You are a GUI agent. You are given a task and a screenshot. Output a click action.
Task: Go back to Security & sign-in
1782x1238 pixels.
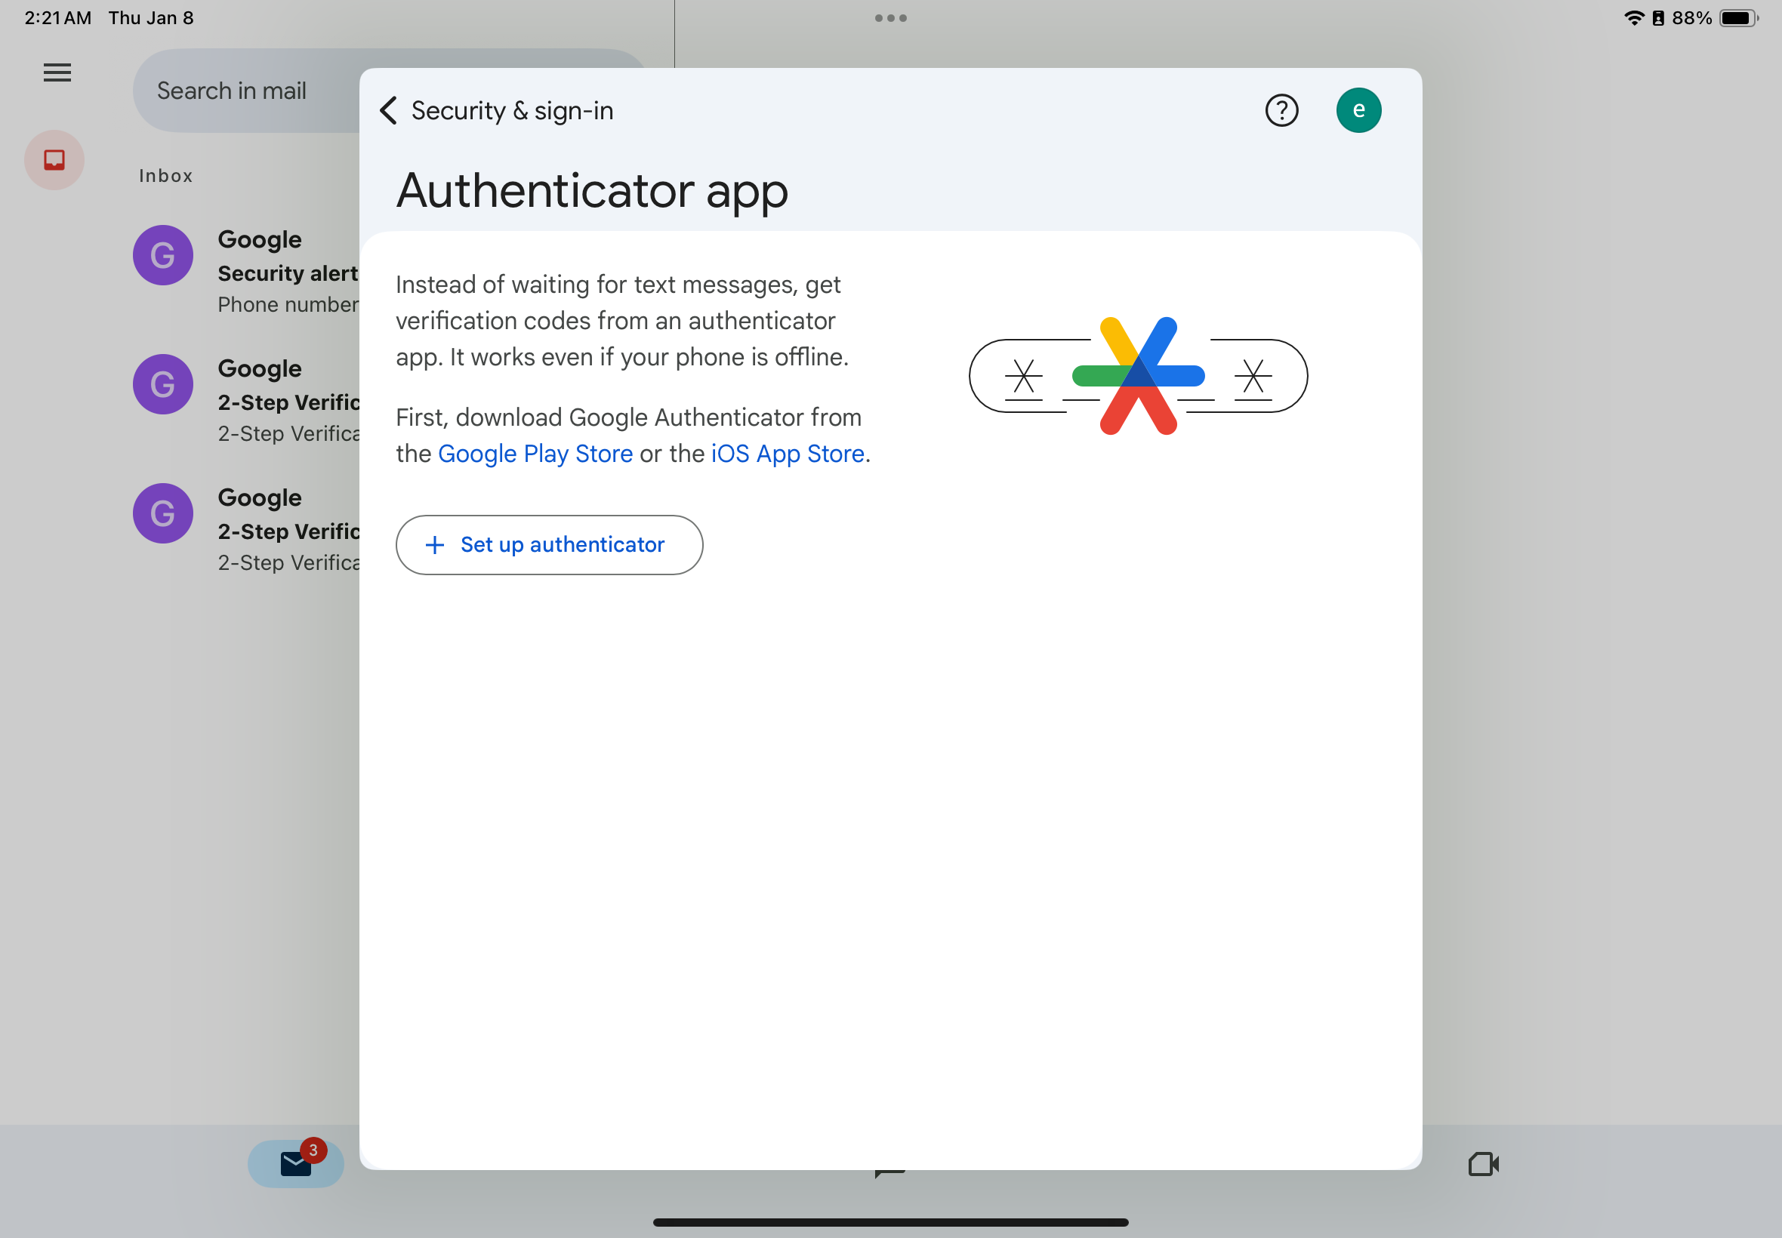389,111
